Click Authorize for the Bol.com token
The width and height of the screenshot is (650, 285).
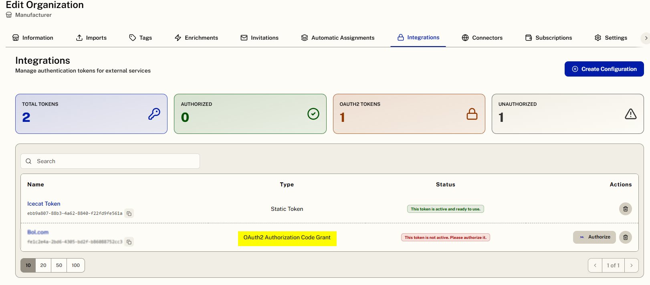coord(594,237)
